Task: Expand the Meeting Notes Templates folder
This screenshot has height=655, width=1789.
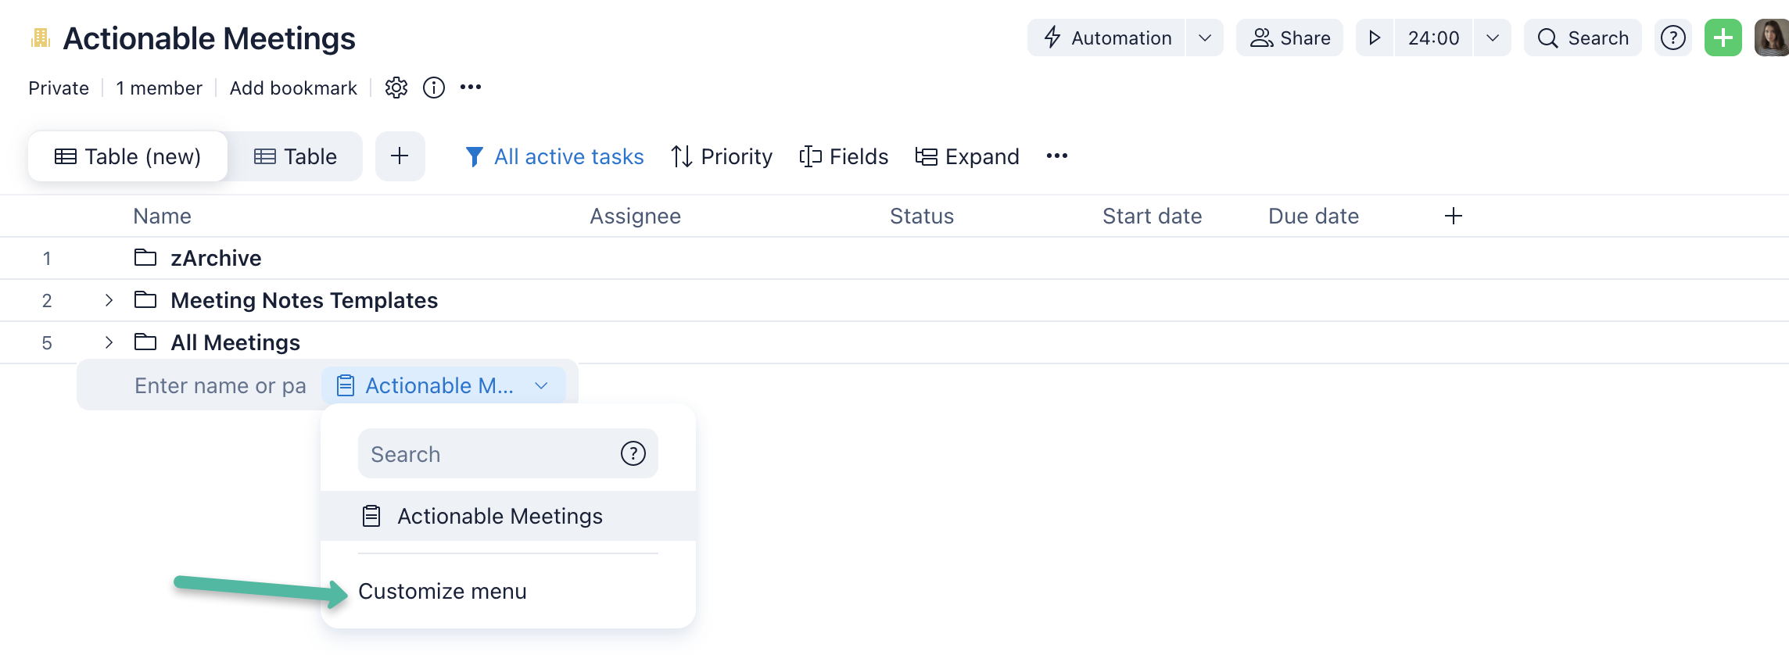Action: [109, 300]
